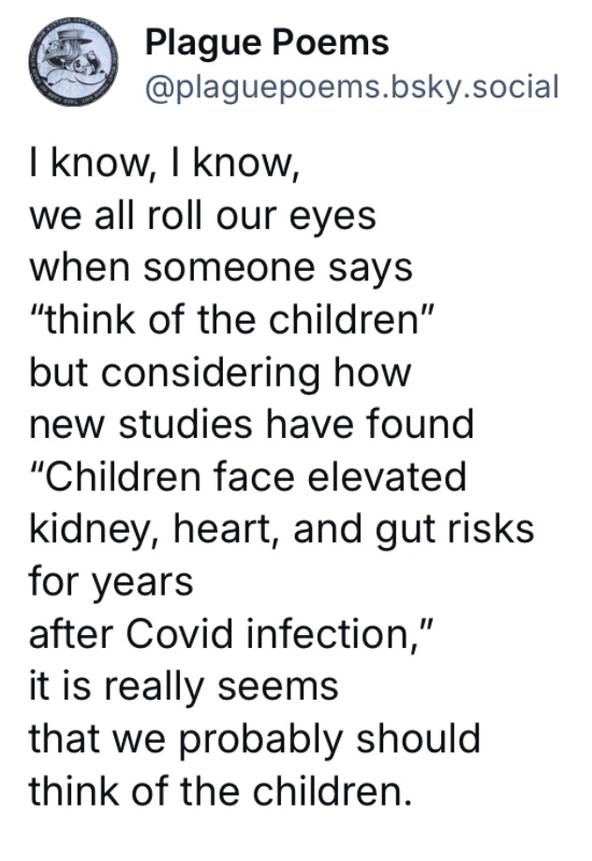Viewport: 592px width, 861px height.
Task: Click the line "we all roll our eyes"
Action: [202, 216]
